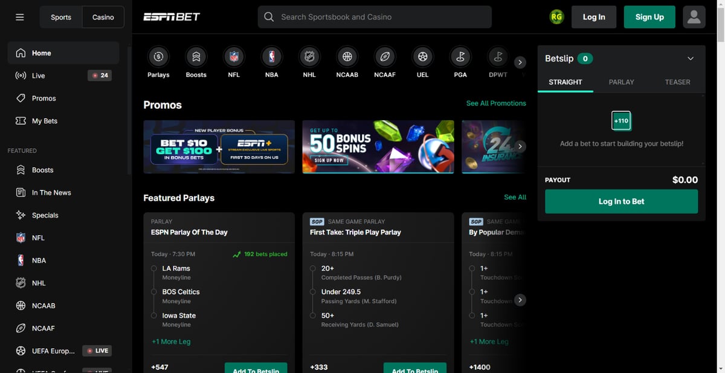Screen dimensions: 725x373
Task: Open Live events in the sidebar
Action: pyautogui.click(x=63, y=76)
